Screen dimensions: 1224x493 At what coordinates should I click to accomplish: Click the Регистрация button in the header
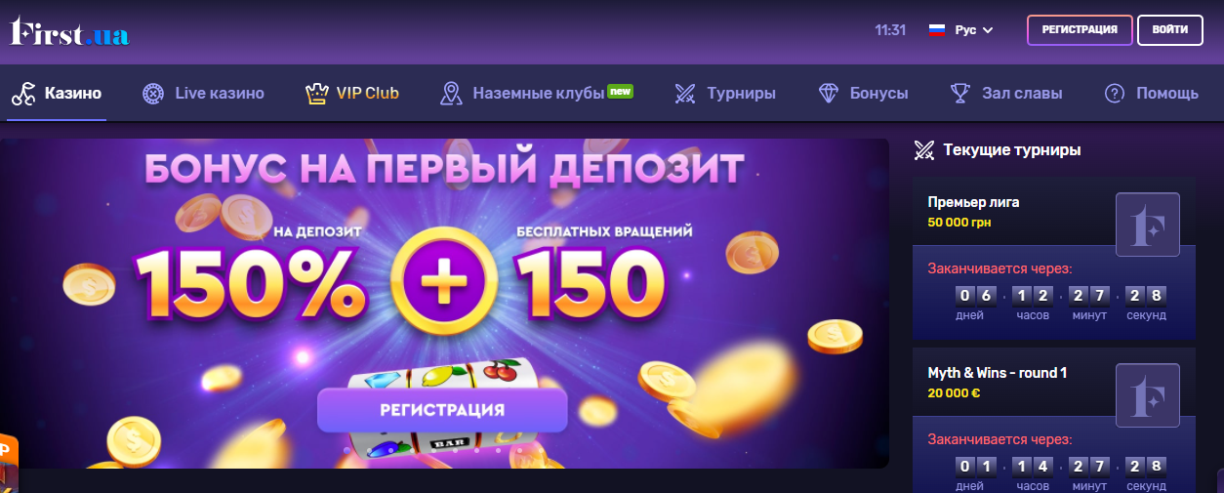tap(1080, 30)
